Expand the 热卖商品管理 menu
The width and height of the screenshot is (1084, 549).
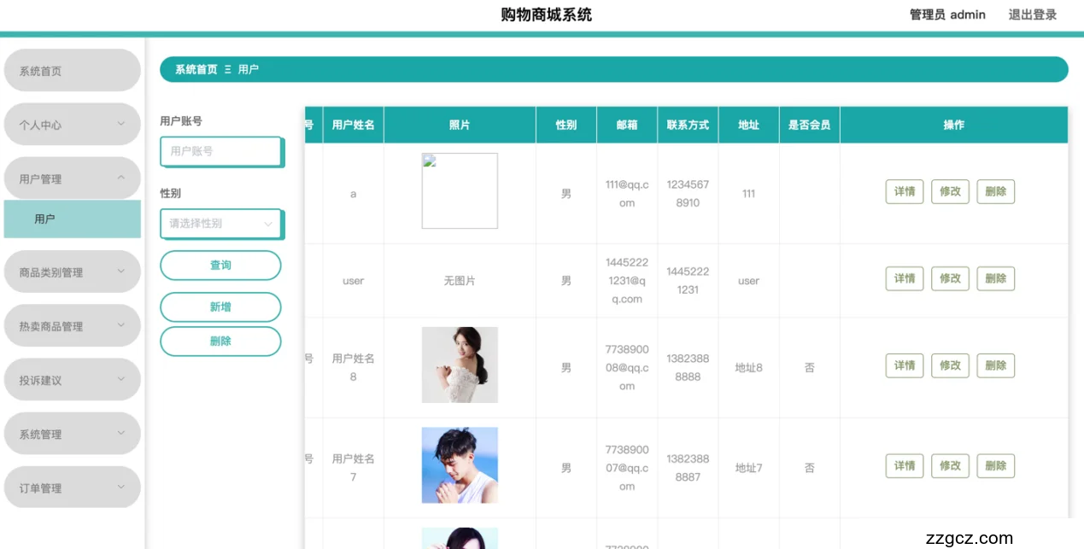pos(72,326)
